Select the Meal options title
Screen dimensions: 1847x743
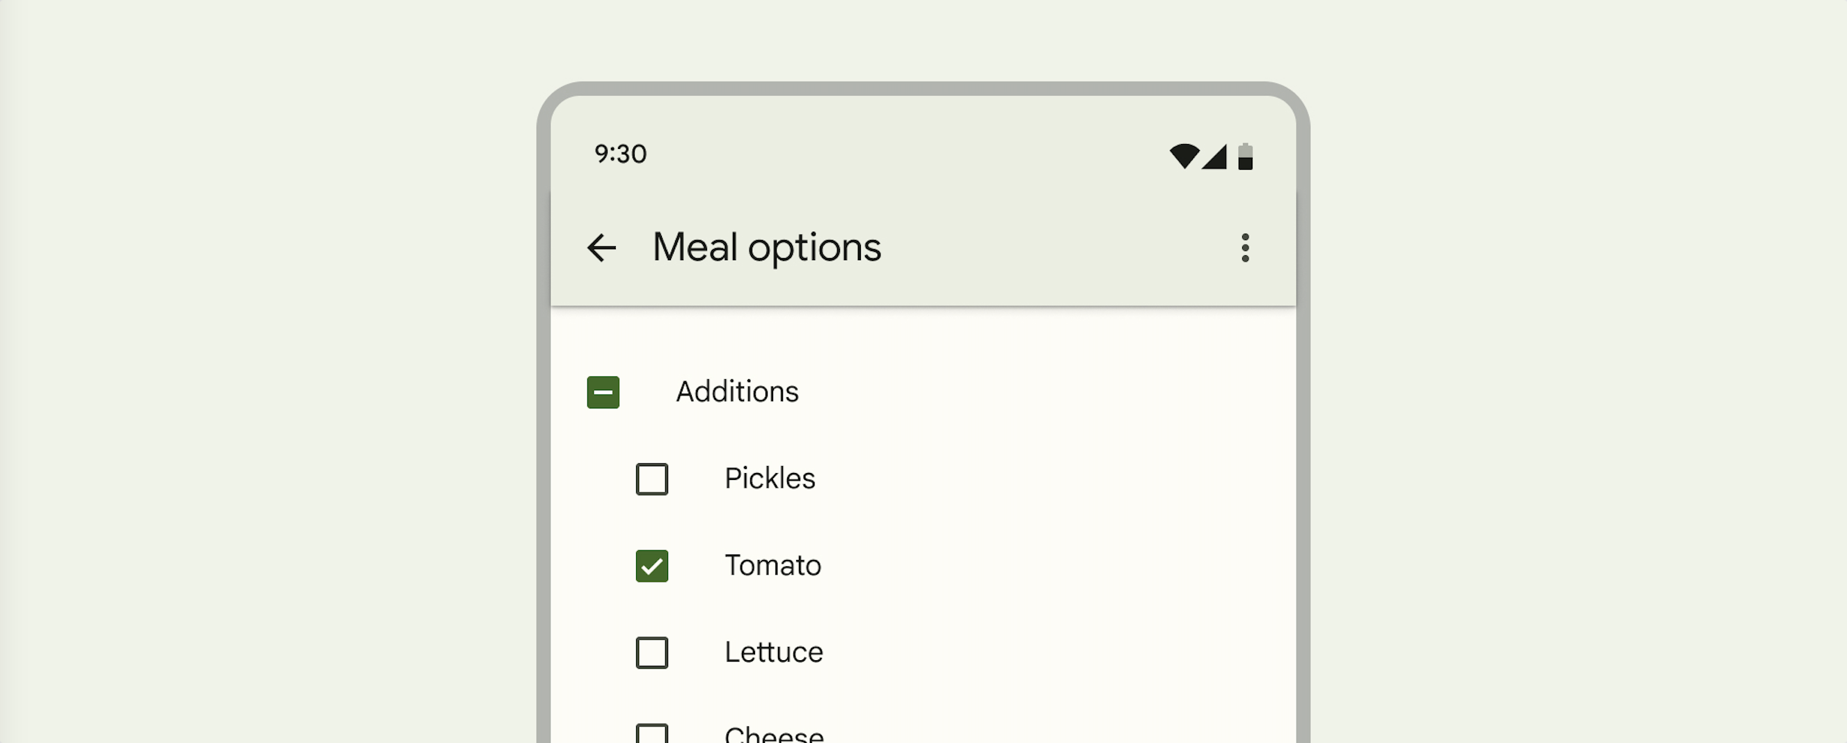tap(766, 247)
